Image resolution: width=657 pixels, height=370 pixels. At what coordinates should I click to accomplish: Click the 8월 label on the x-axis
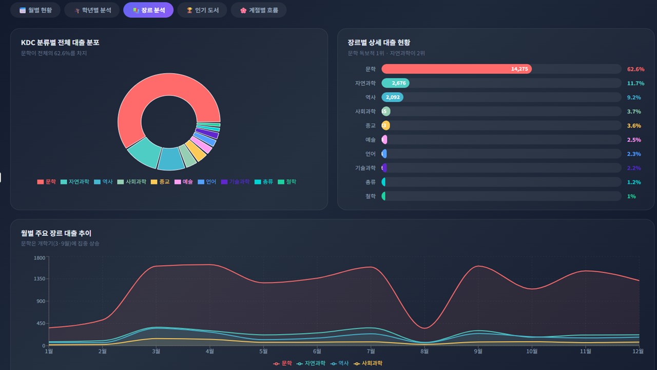424,351
